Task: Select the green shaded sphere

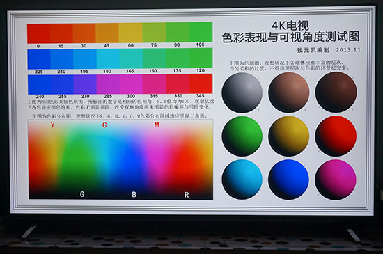Action: [x=242, y=136]
